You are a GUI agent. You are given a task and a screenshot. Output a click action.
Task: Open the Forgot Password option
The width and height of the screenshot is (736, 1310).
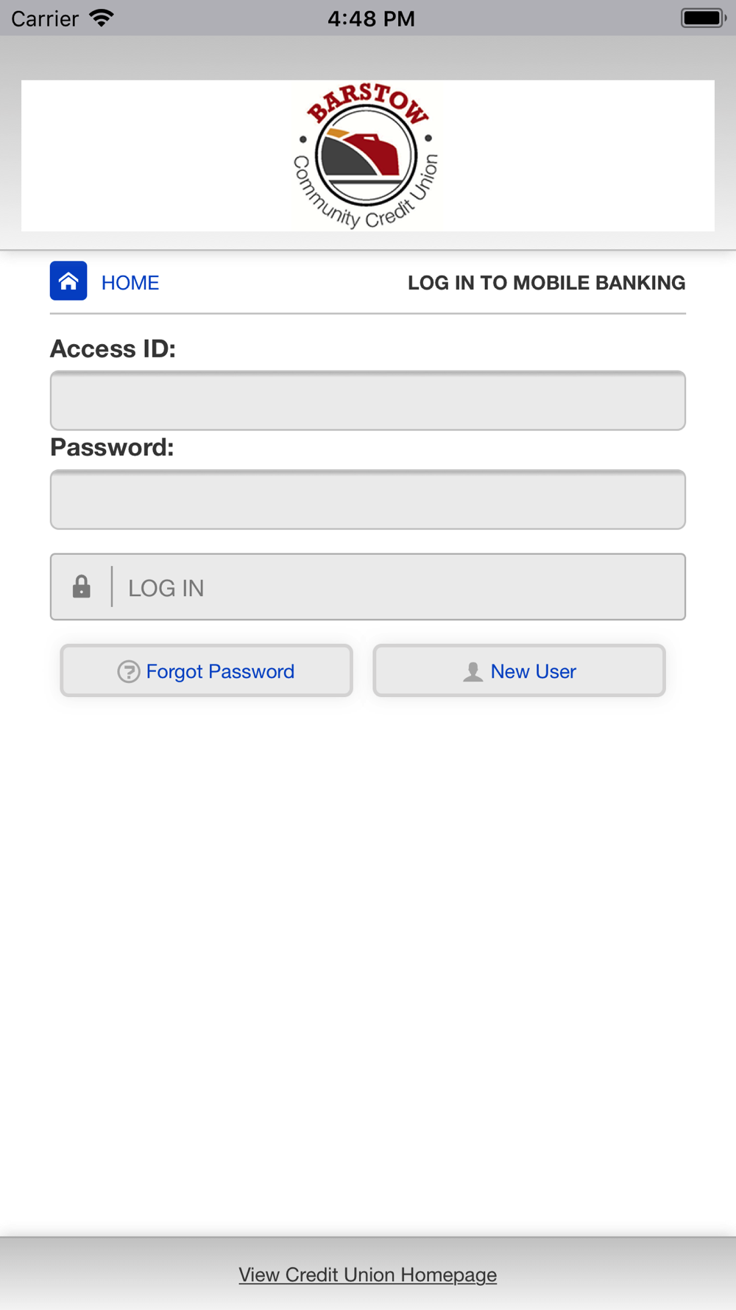[220, 671]
